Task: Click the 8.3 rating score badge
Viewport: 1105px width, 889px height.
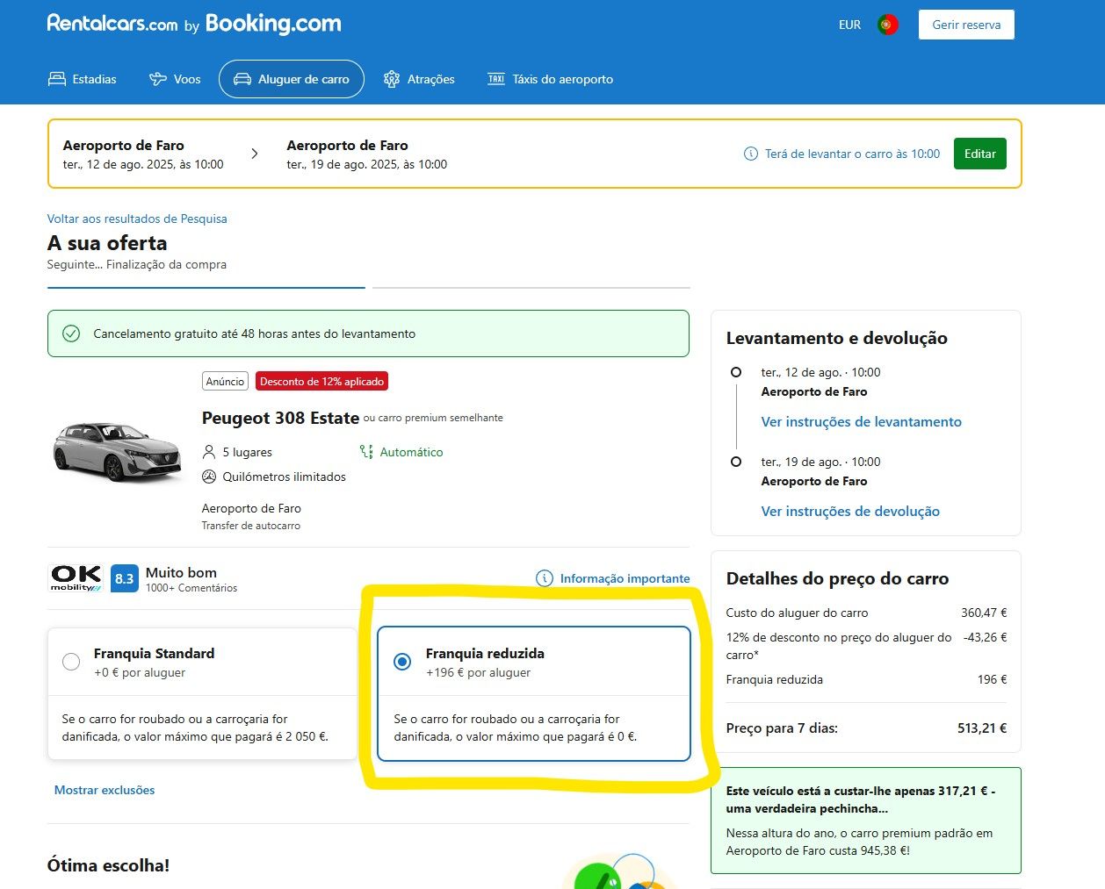Action: point(125,578)
